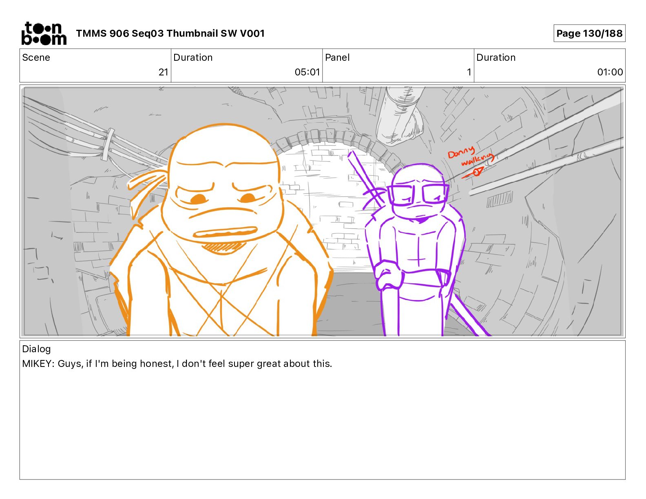Click the panel duration value '01:00'
Screen dimensions: 646x499
click(610, 72)
